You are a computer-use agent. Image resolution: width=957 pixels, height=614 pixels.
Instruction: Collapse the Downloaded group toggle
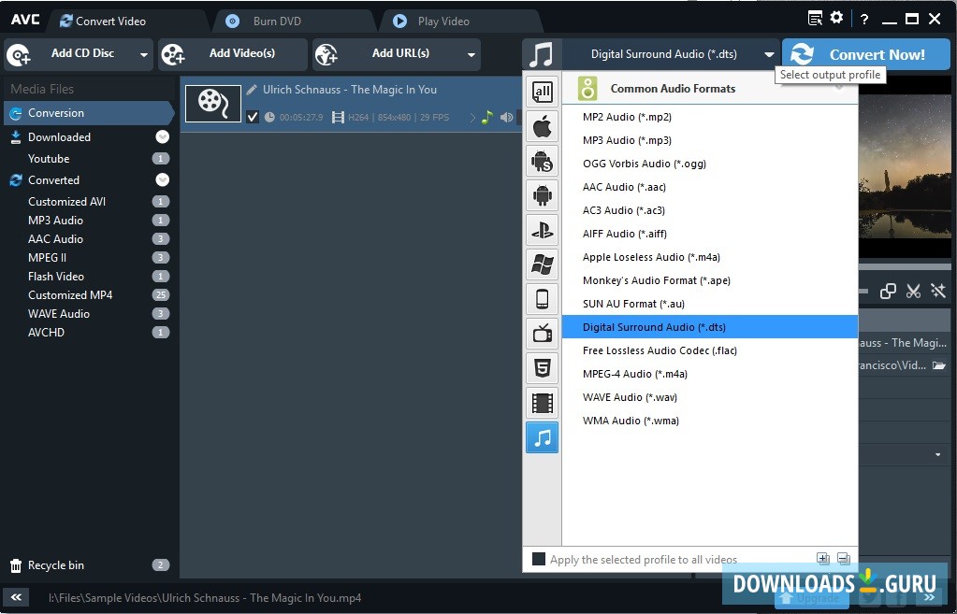[x=163, y=137]
